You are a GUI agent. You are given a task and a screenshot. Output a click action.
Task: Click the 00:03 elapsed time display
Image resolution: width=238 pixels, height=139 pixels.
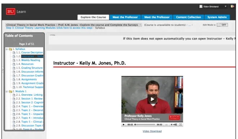point(130,125)
